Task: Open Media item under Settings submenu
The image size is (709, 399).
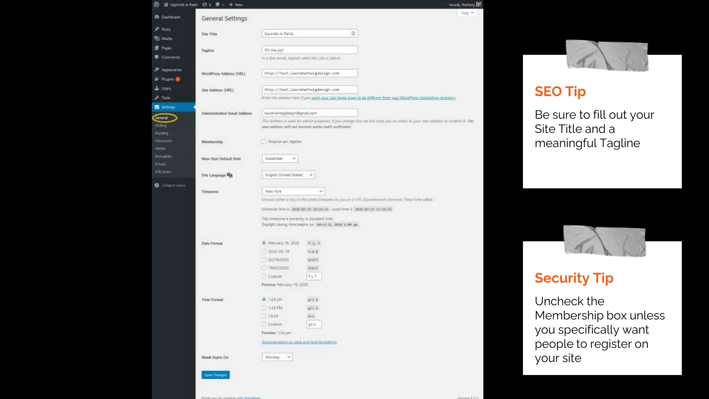Action: [x=160, y=149]
